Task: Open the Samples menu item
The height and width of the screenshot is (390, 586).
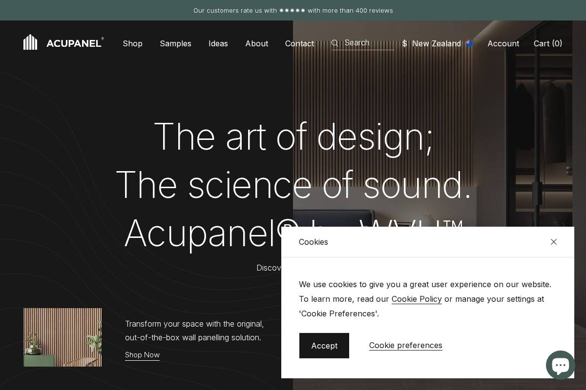Action: coord(176,43)
